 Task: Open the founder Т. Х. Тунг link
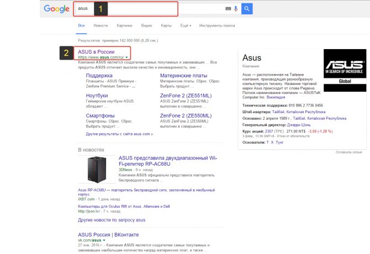275,142
